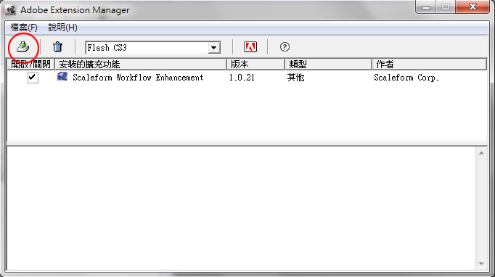Sort by 版本 column header
Image resolution: width=495 pixels, height=277 pixels.
(255, 65)
